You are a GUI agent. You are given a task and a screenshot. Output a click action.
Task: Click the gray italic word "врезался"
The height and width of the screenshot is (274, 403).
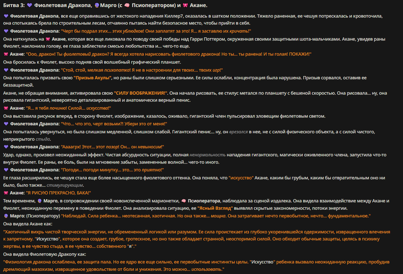[x=239, y=131]
